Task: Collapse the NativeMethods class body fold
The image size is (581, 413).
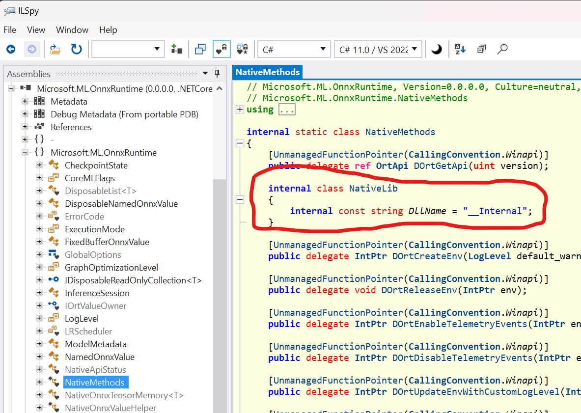Action: [240, 143]
